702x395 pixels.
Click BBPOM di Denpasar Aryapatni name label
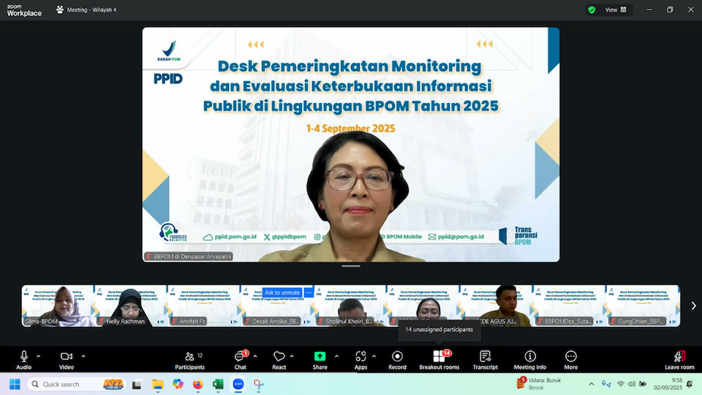tap(189, 257)
